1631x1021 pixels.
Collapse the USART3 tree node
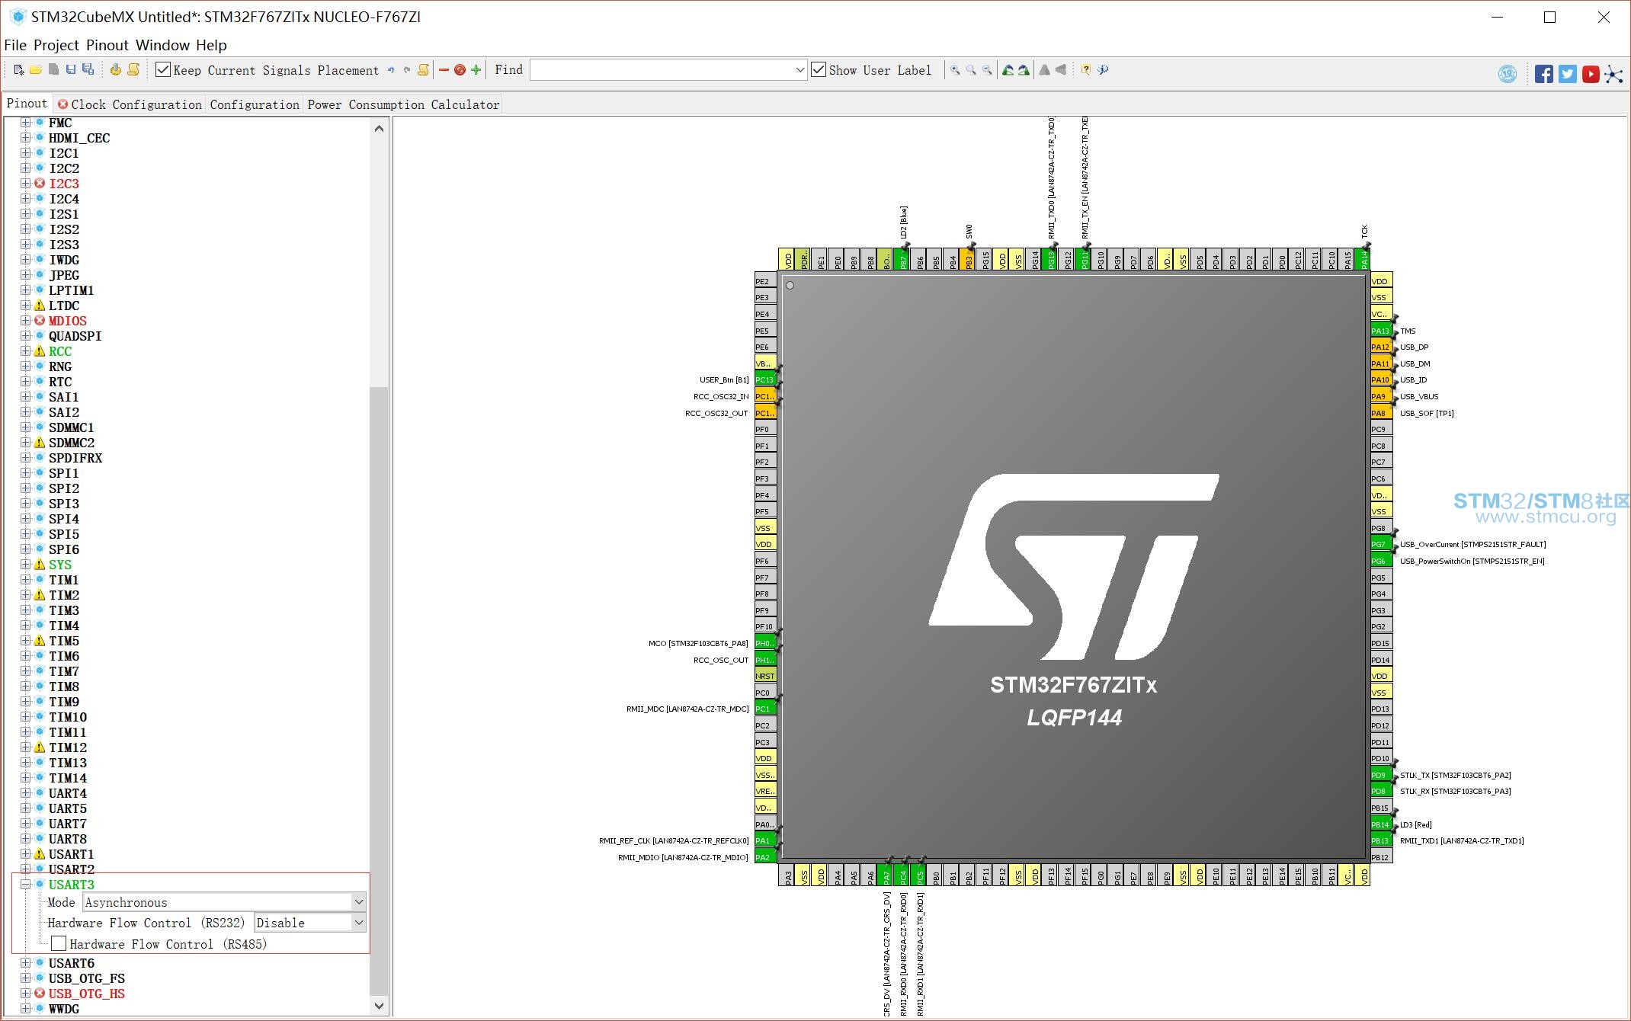(25, 885)
